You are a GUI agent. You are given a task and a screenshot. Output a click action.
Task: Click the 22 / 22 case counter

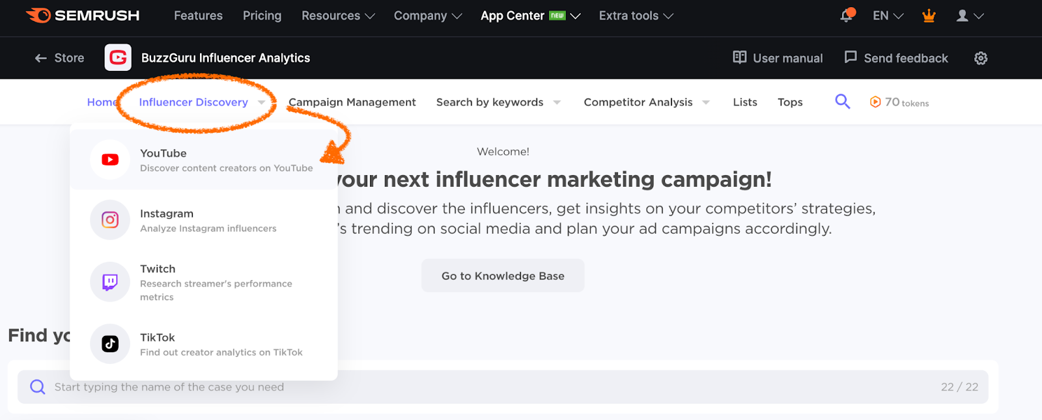pyautogui.click(x=959, y=387)
